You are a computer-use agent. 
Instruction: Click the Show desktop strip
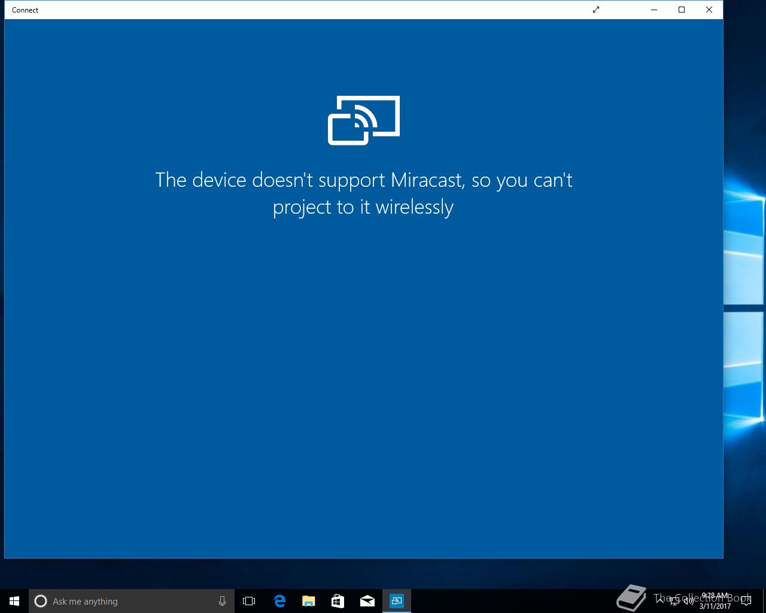(x=764, y=601)
